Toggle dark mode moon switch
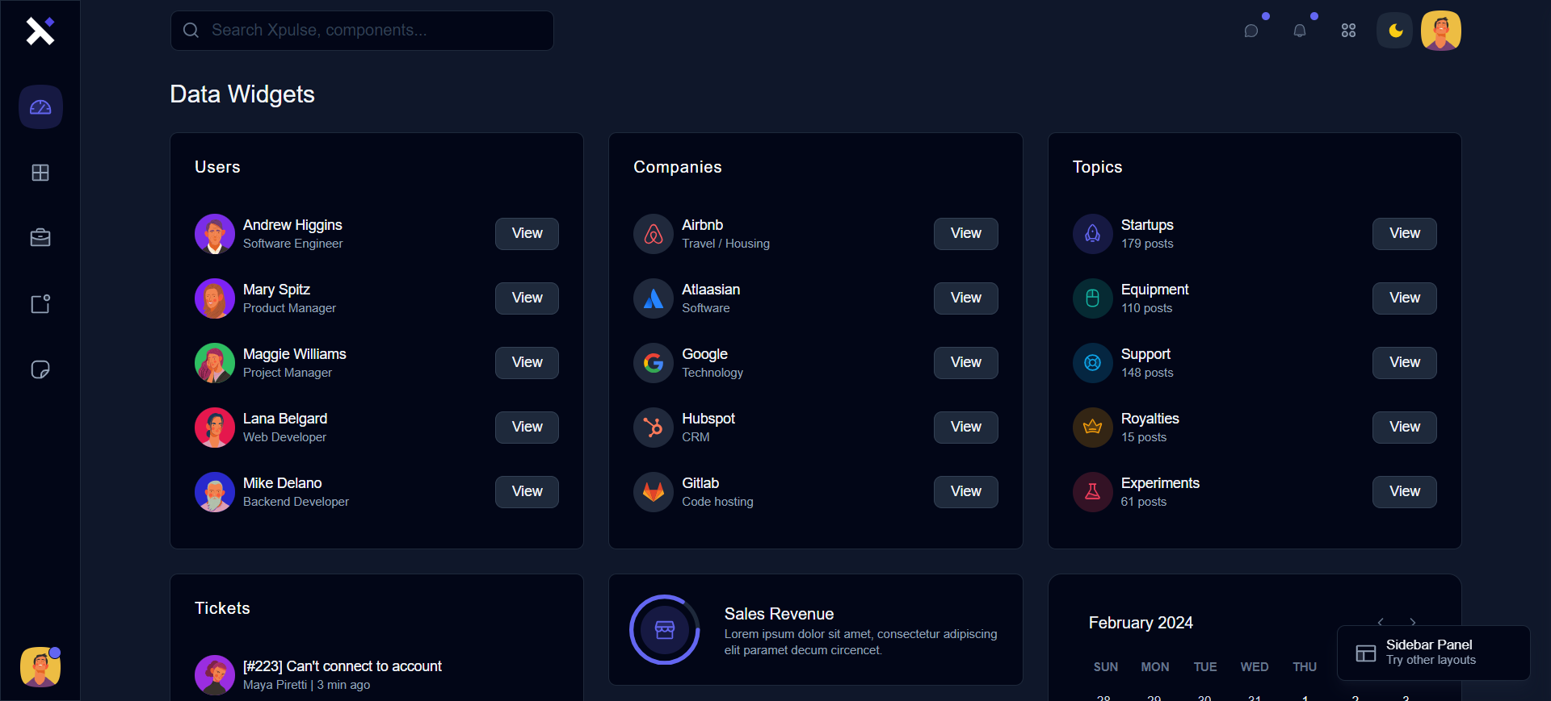The height and width of the screenshot is (701, 1551). click(x=1395, y=31)
